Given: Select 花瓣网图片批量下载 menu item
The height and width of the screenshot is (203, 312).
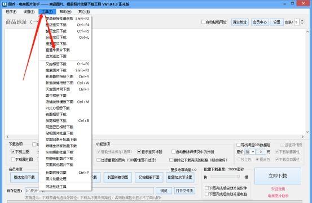Looking at the screenshot, I should pos(65,139).
